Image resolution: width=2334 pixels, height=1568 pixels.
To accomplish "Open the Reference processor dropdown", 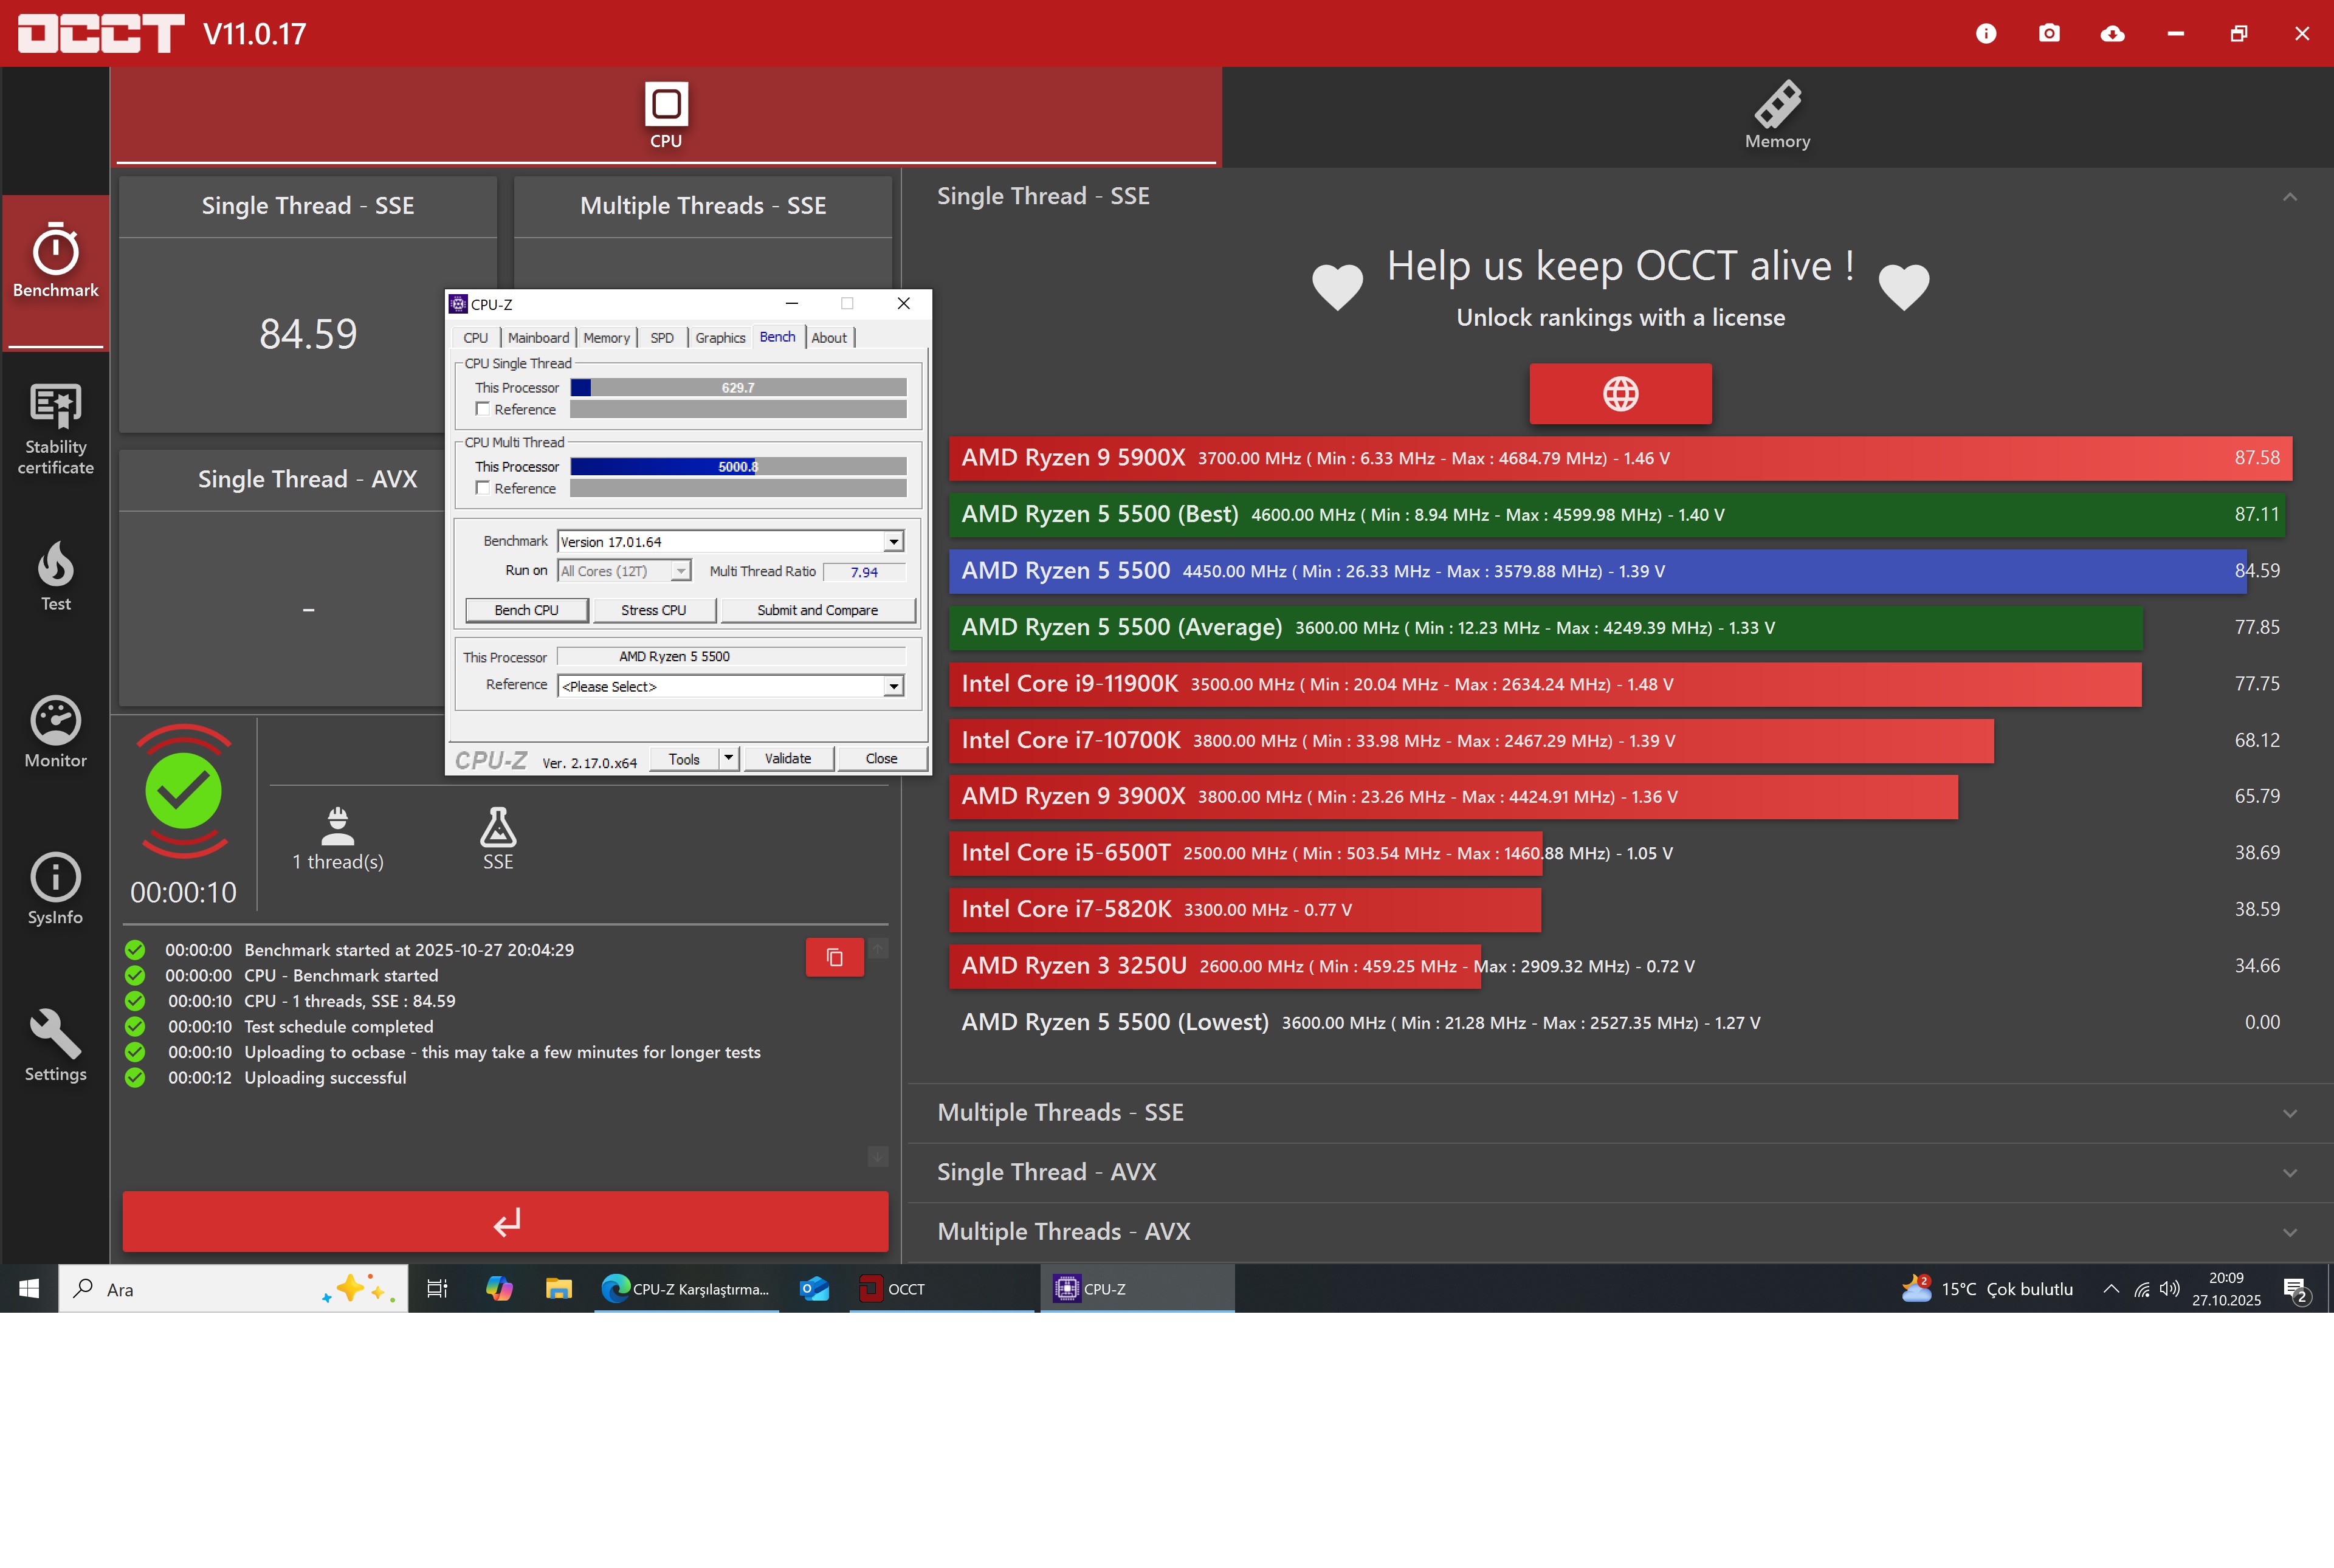I will (893, 686).
